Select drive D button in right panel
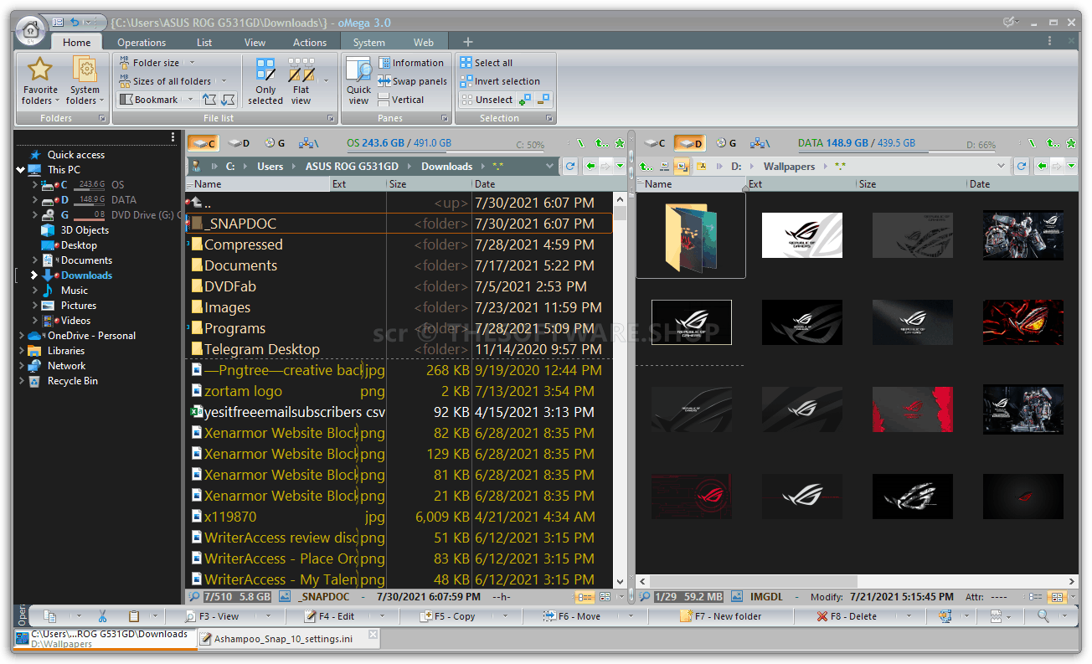This screenshot has width=1092, height=664. [691, 143]
